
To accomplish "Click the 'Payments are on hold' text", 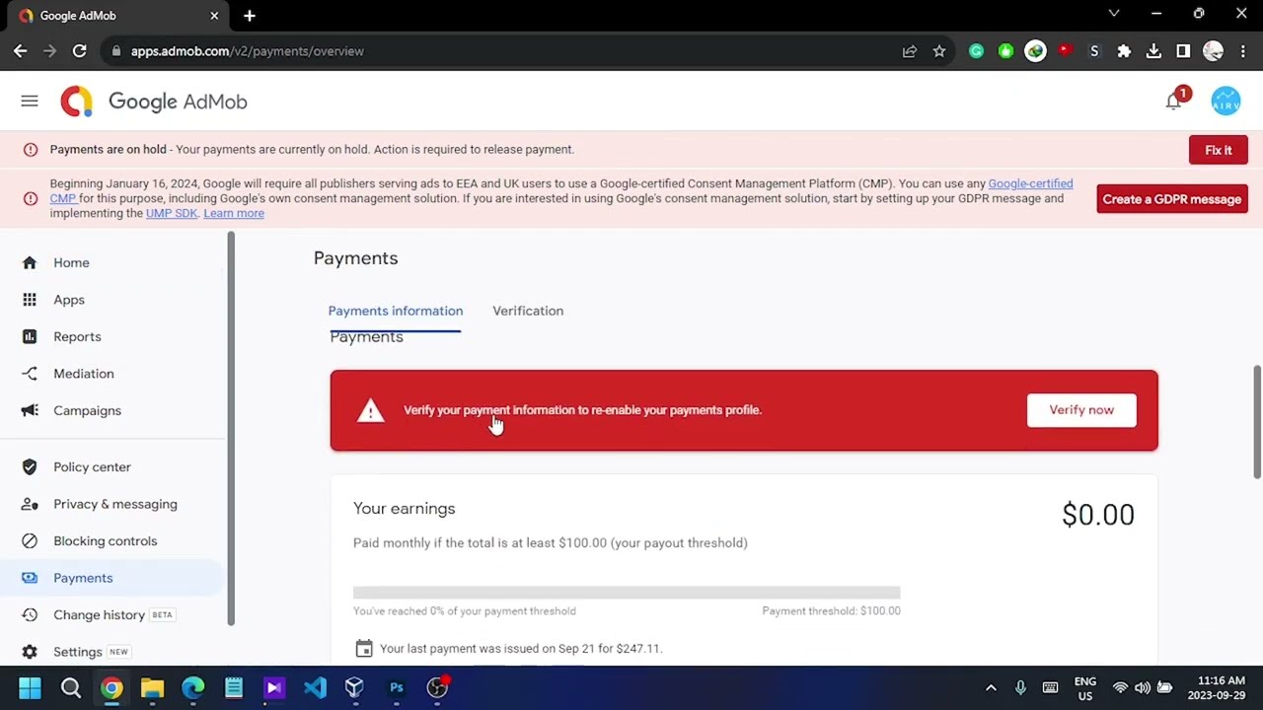I will point(109,150).
